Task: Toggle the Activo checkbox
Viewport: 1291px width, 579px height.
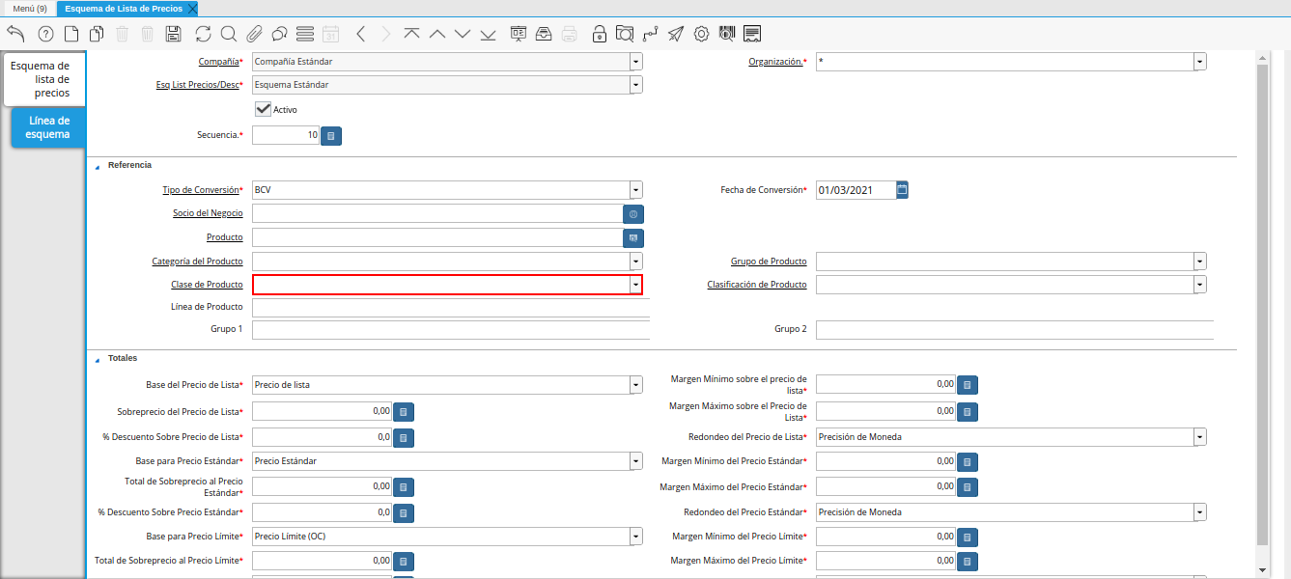Action: click(263, 109)
